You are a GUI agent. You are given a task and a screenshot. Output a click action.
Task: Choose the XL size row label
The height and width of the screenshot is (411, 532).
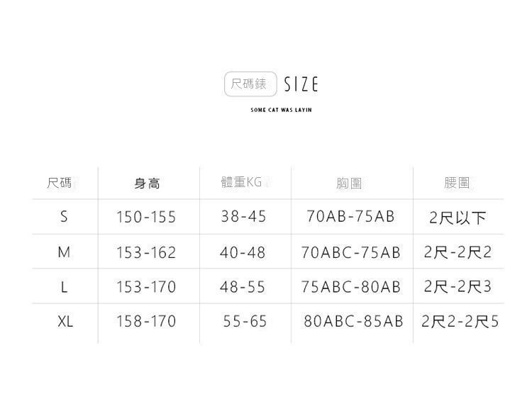65,322
